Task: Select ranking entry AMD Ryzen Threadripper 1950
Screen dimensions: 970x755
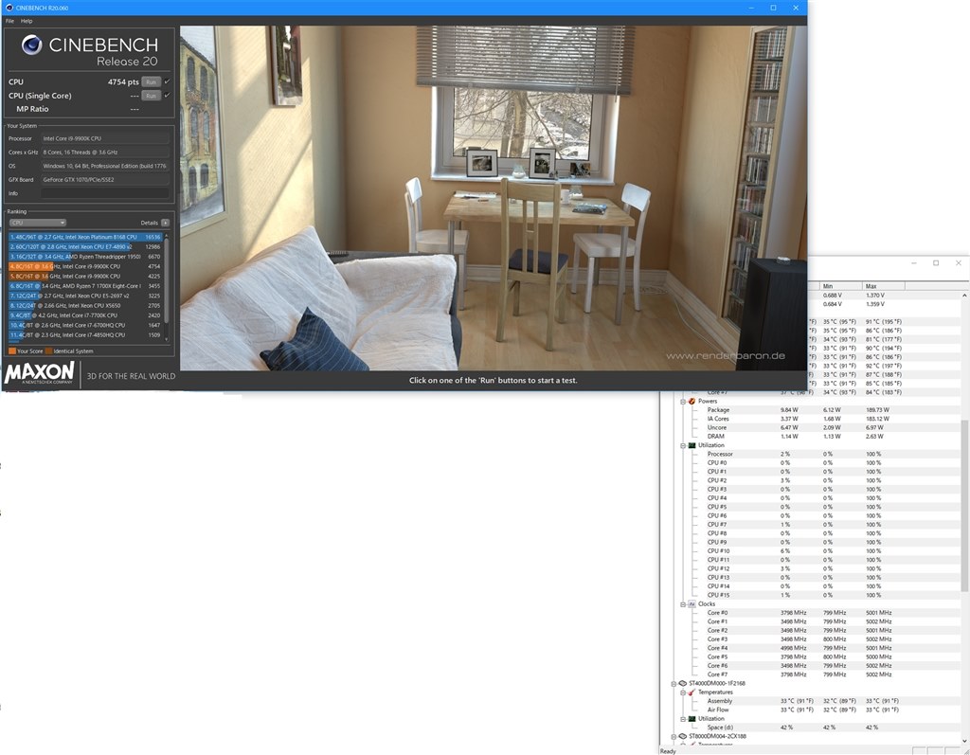Action: tap(84, 256)
